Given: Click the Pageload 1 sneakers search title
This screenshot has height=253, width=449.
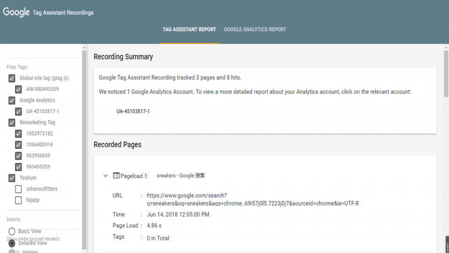Looking at the screenshot, I should tap(180, 176).
